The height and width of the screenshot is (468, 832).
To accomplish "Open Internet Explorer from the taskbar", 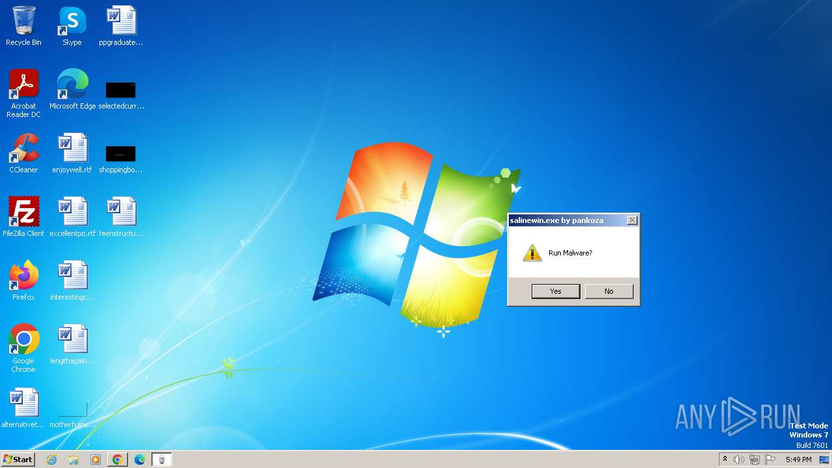I will click(52, 460).
